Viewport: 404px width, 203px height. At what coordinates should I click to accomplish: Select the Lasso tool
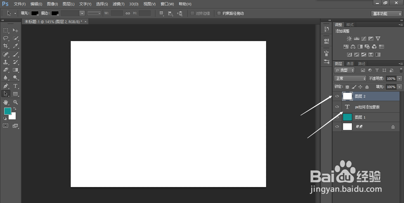(x=6, y=38)
